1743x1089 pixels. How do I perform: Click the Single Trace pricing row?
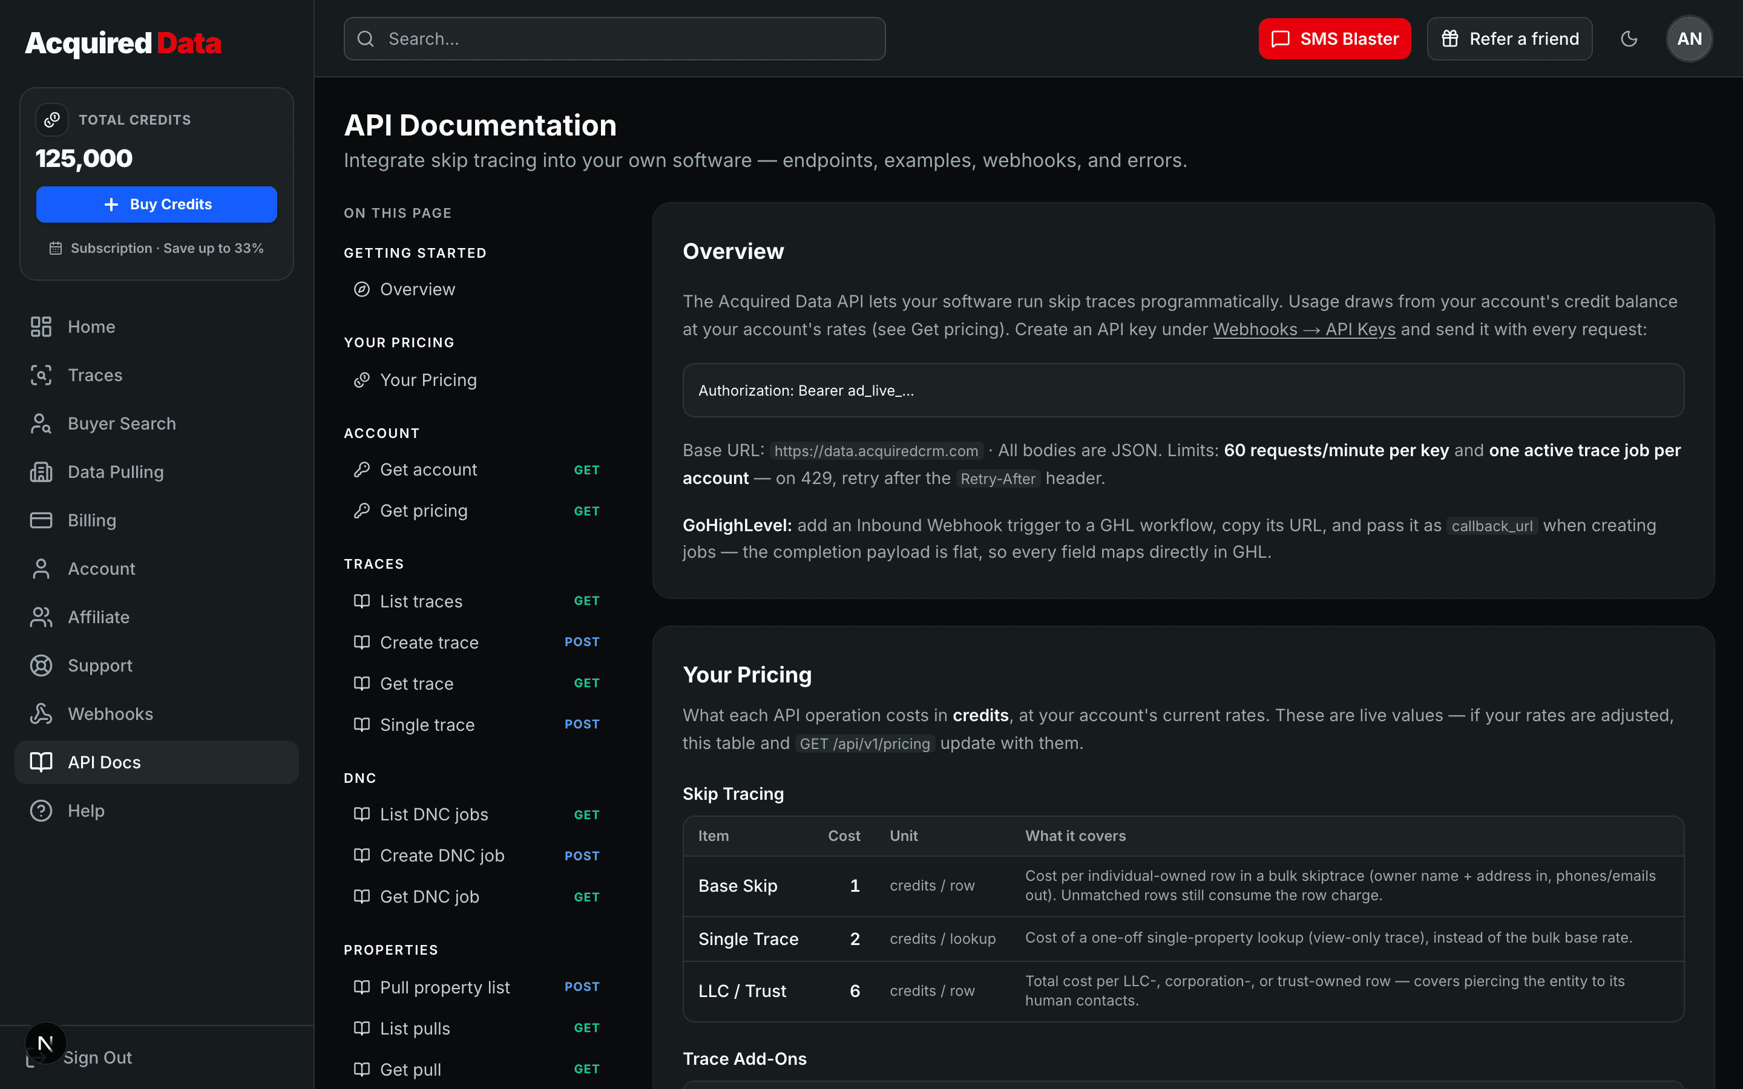[1183, 938]
